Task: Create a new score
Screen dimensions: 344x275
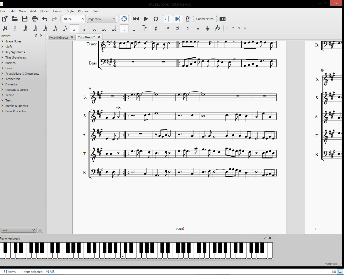Action: [x=5, y=19]
